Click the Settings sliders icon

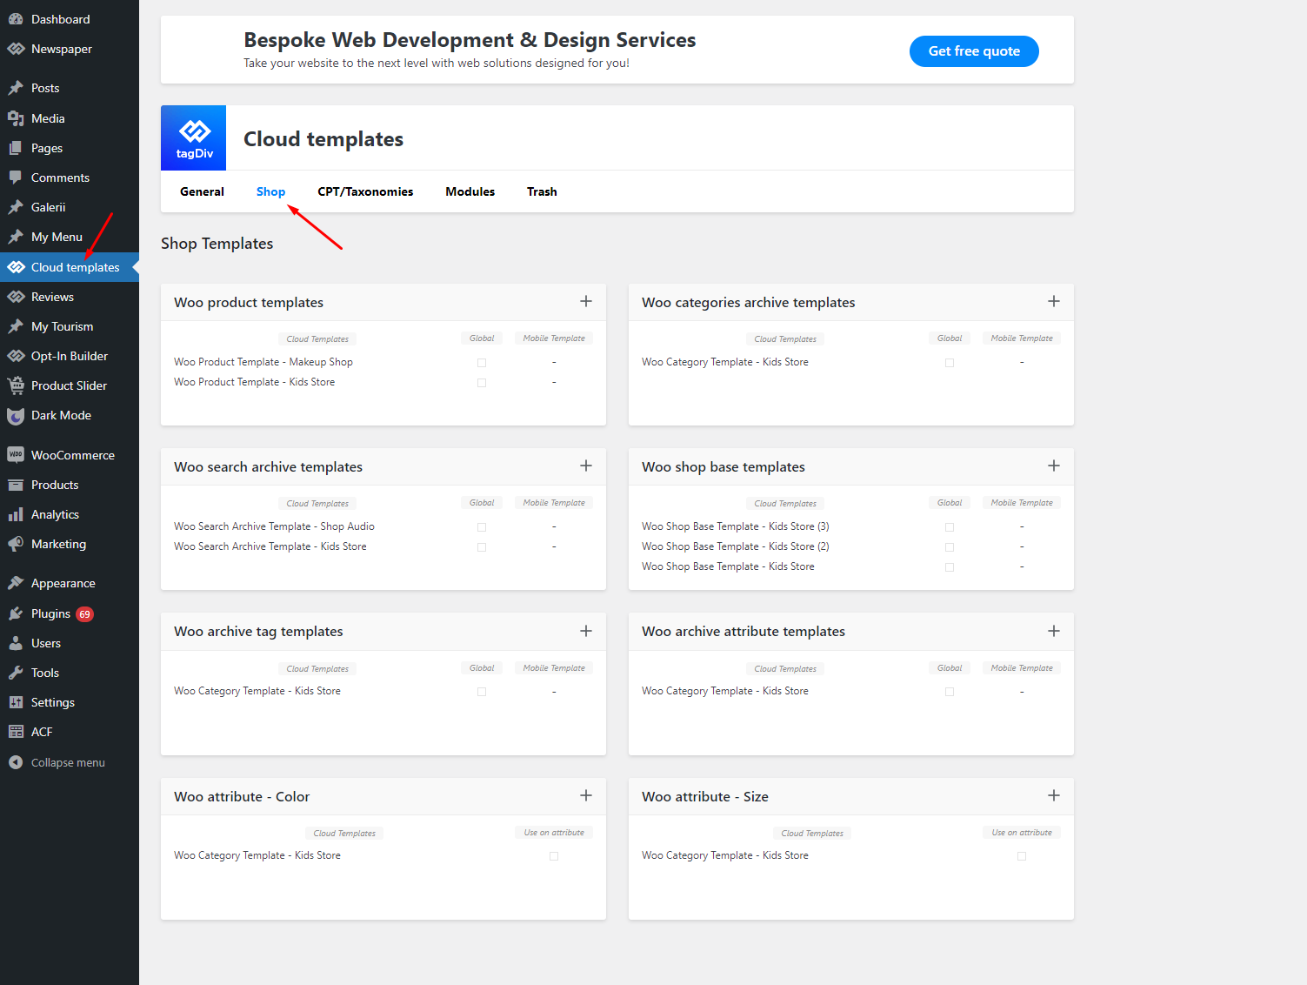16,702
